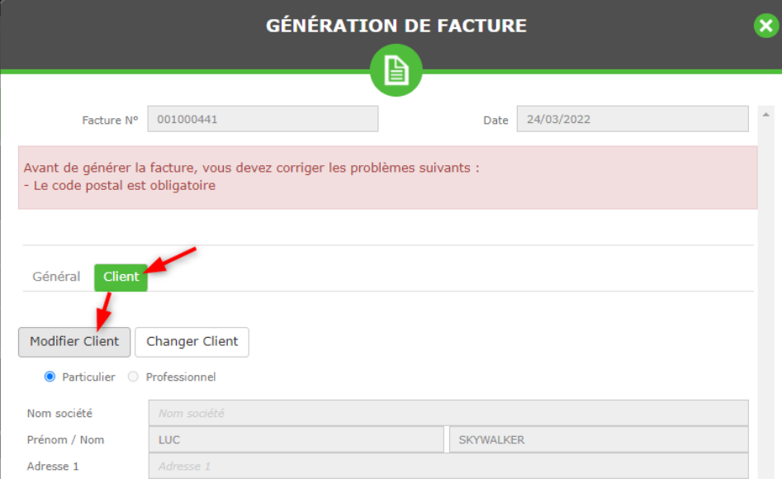The height and width of the screenshot is (493, 782).
Task: Click the Prénom / Nom label
Action: tap(65, 439)
